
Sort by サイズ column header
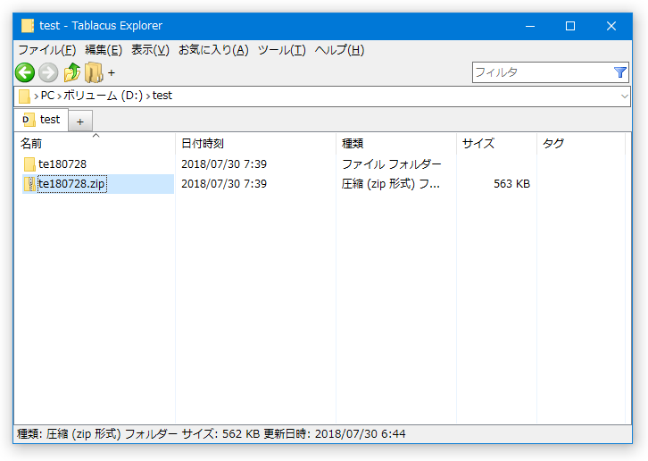click(x=496, y=144)
